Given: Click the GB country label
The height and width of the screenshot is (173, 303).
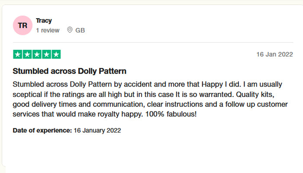Looking at the screenshot, I should click(x=80, y=30).
